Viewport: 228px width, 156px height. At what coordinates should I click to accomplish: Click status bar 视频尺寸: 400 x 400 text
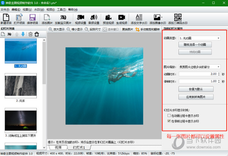(x=50, y=153)
